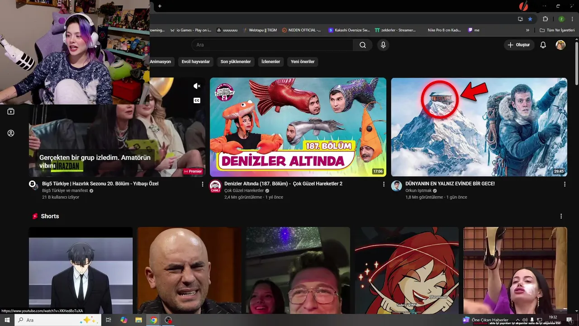Click the Big5 Türkiye channel avatar
The width and height of the screenshot is (579, 326).
(34, 185)
